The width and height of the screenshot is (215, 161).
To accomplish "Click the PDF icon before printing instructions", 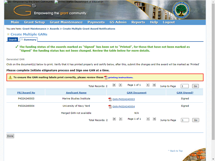I will coord(106,77).
